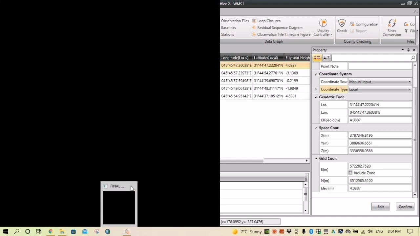
Task: Open Microsoft Store from the taskbar
Action: [73, 231]
